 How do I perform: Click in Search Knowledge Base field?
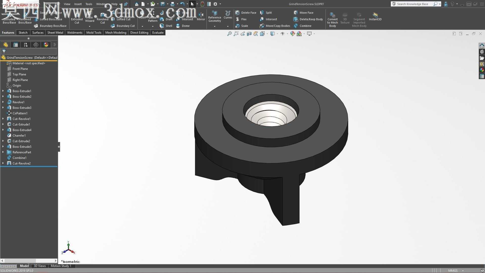coord(413,4)
